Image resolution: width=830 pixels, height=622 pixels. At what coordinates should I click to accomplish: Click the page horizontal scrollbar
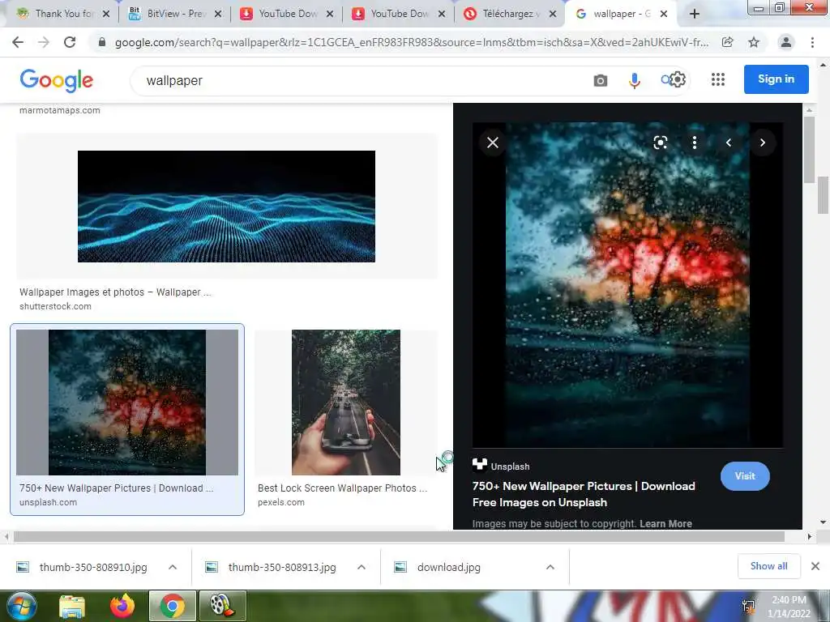pos(399,536)
